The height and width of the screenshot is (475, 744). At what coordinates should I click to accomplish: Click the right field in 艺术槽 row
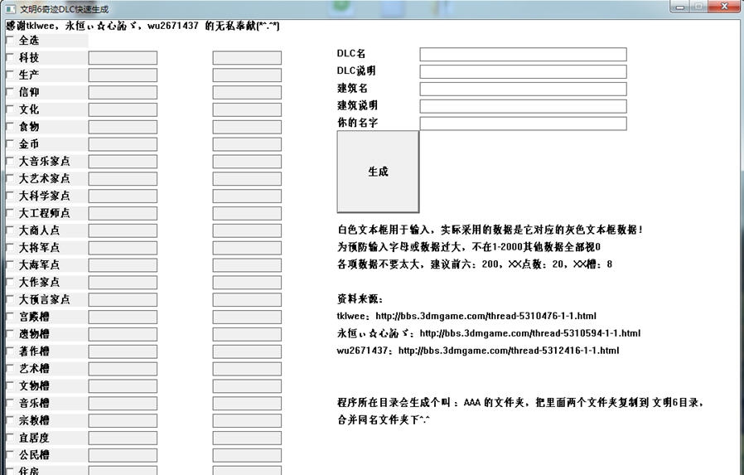(x=247, y=369)
